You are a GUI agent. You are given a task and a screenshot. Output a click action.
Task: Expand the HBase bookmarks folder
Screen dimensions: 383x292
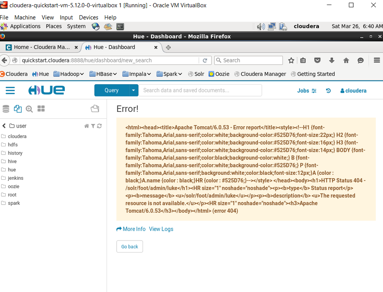click(x=103, y=74)
